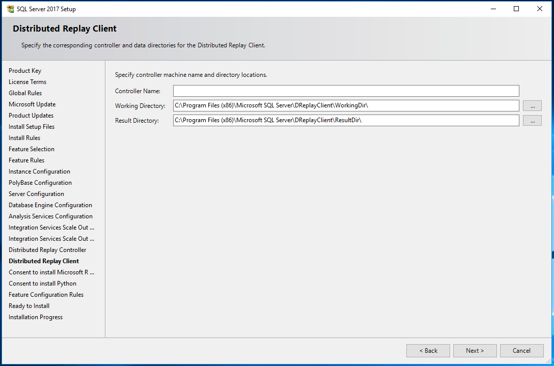
Task: Open the Database Engine Configuration step
Action: point(50,205)
